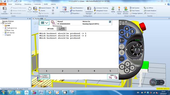Choose backrest option 4
This screenshot has height=95, width=170.
[x=94, y=71]
